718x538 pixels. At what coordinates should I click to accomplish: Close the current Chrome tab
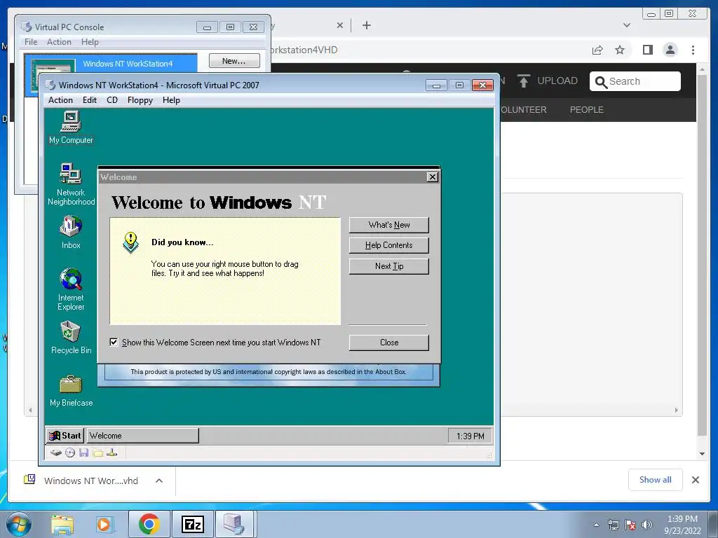pos(340,25)
